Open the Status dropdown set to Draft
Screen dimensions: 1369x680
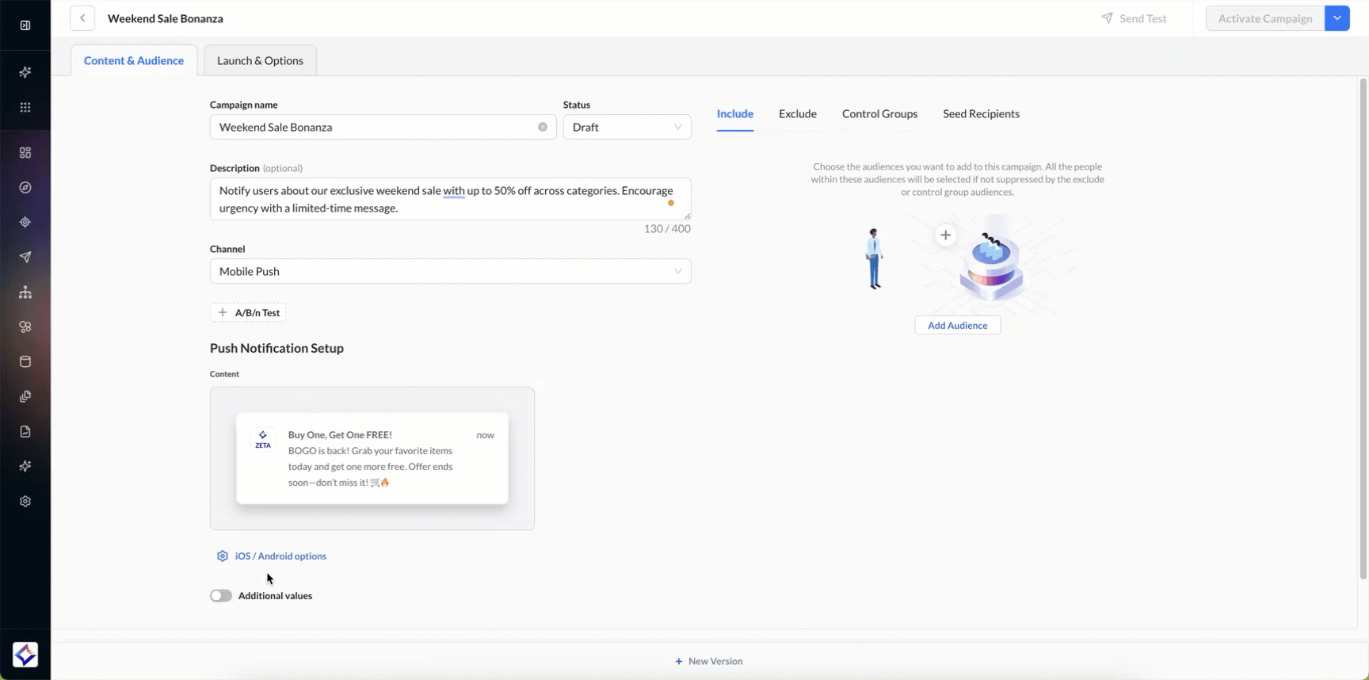coord(627,127)
